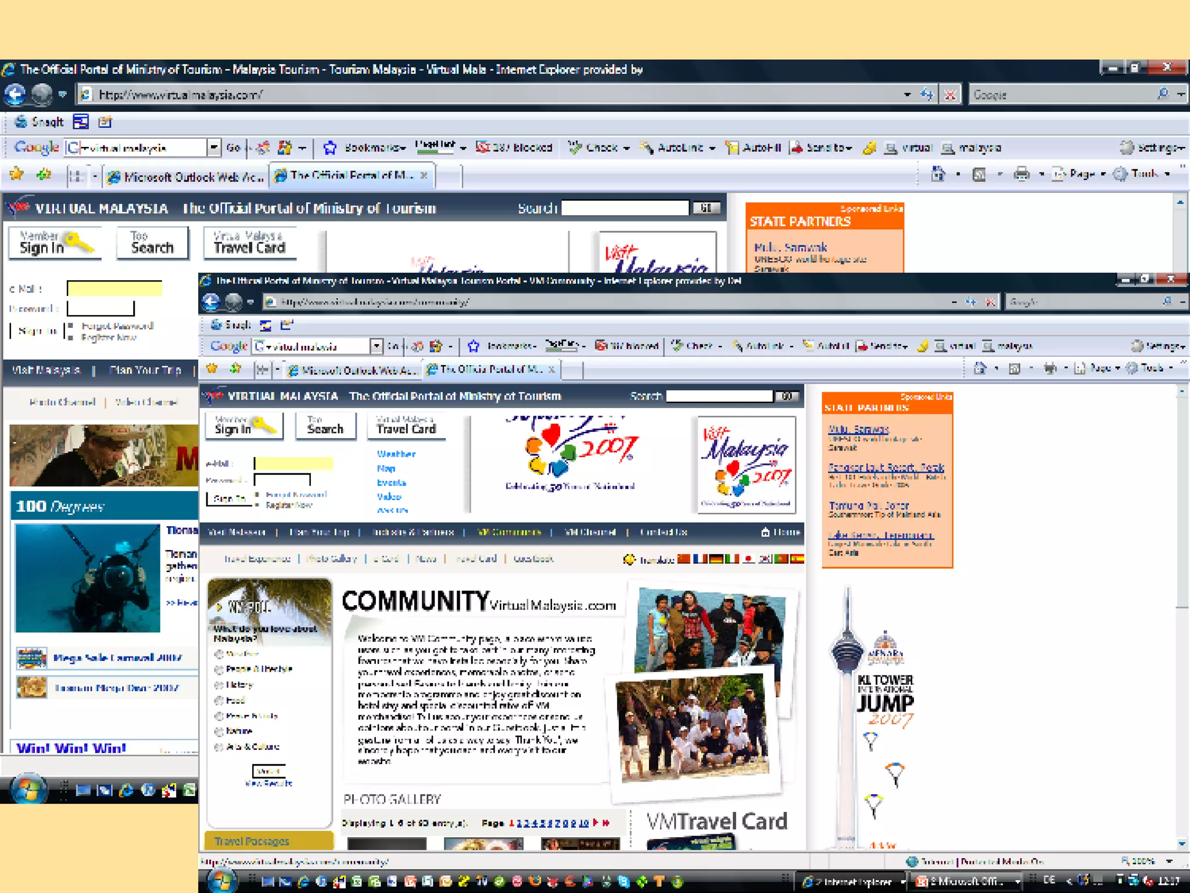Image resolution: width=1190 pixels, height=893 pixels.
Task: Go to page 2 of the Photo Gallery
Action: click(x=518, y=823)
